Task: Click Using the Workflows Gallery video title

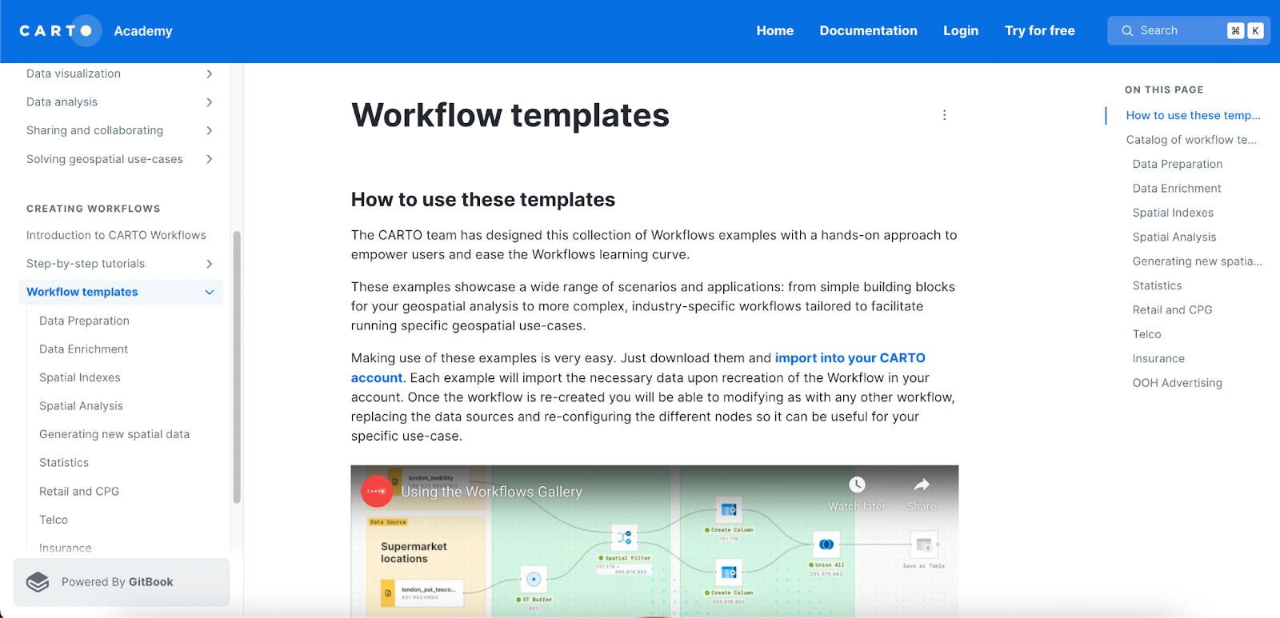Action: [491, 492]
